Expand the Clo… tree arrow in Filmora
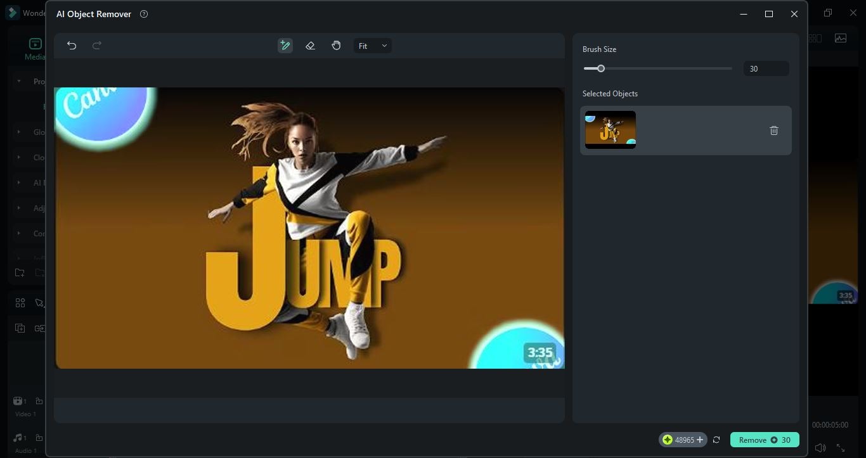This screenshot has height=458, width=866. [x=19, y=158]
